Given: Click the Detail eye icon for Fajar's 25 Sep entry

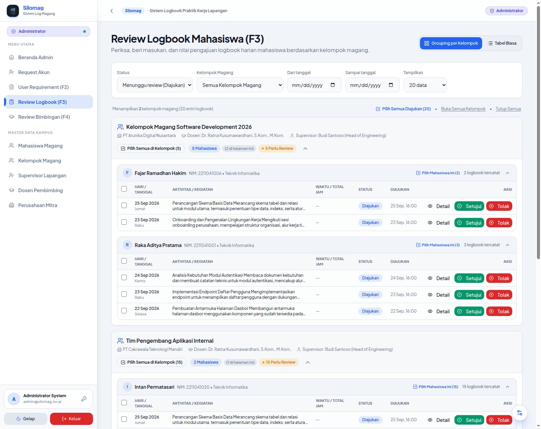Looking at the screenshot, I should pyautogui.click(x=430, y=206).
